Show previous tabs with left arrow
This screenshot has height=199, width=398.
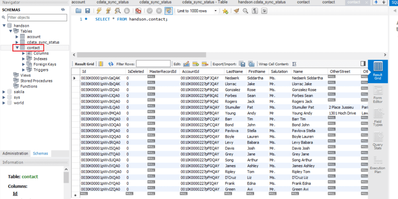pyautogui.click(x=377, y=2)
